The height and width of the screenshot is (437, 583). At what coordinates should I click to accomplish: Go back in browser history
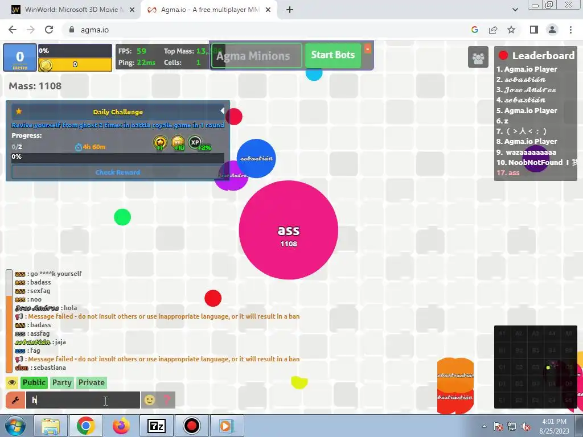point(13,30)
